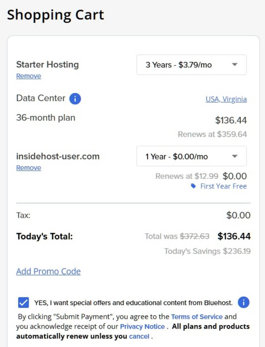The image size is (265, 347).
Task: Click the insidehost-user.com domain name
Action: click(58, 156)
